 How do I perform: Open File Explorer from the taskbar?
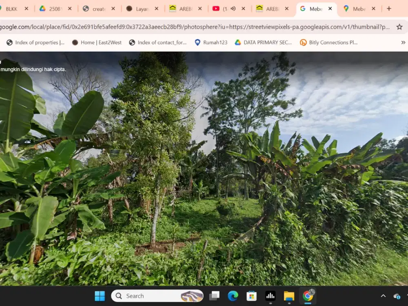click(x=289, y=296)
